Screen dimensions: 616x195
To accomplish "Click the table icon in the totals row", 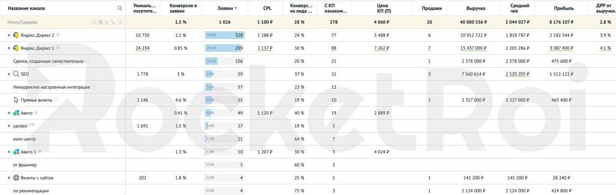I will [101, 22].
